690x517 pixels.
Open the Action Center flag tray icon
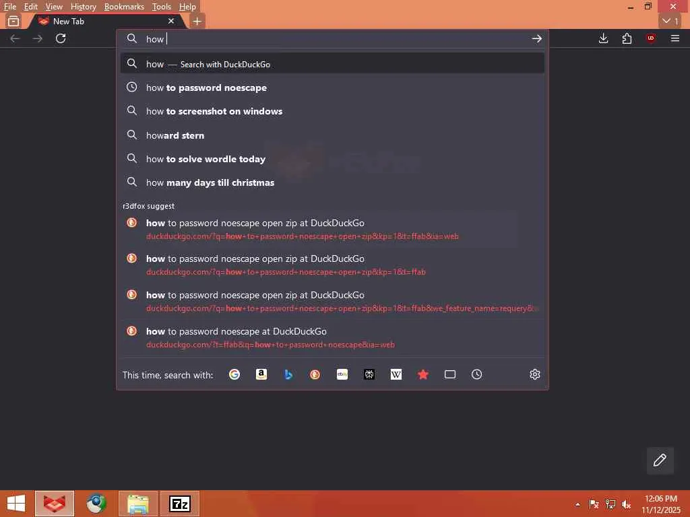pos(594,504)
